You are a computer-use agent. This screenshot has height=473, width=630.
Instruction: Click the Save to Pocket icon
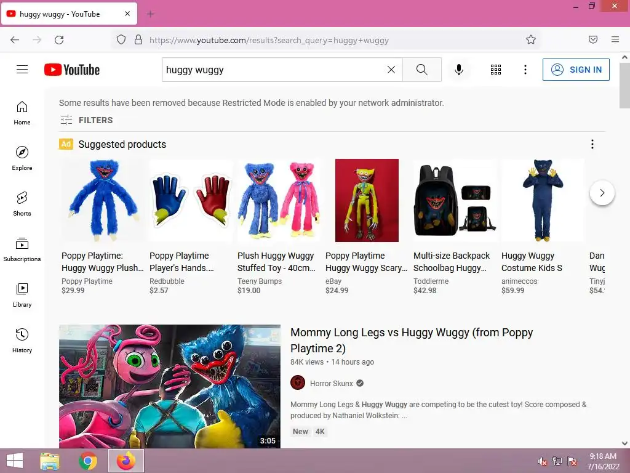click(593, 39)
